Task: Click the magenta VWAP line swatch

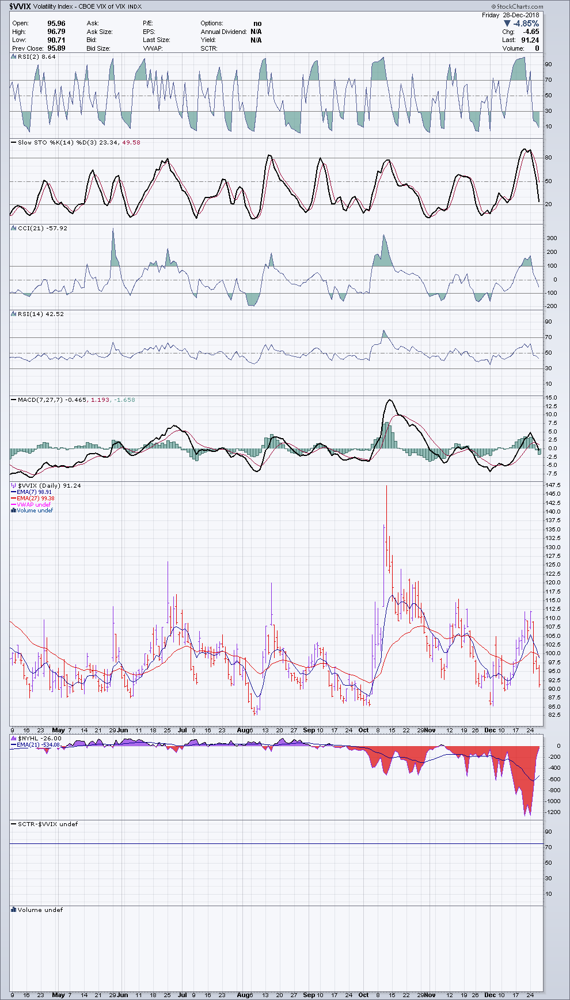Action: pos(14,505)
